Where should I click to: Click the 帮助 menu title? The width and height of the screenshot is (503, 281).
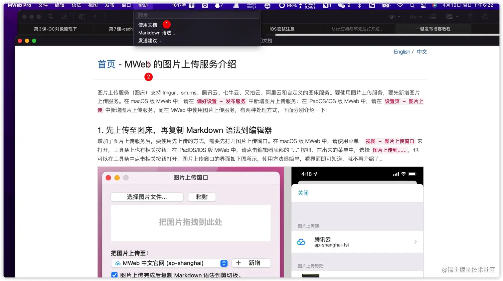click(143, 5)
